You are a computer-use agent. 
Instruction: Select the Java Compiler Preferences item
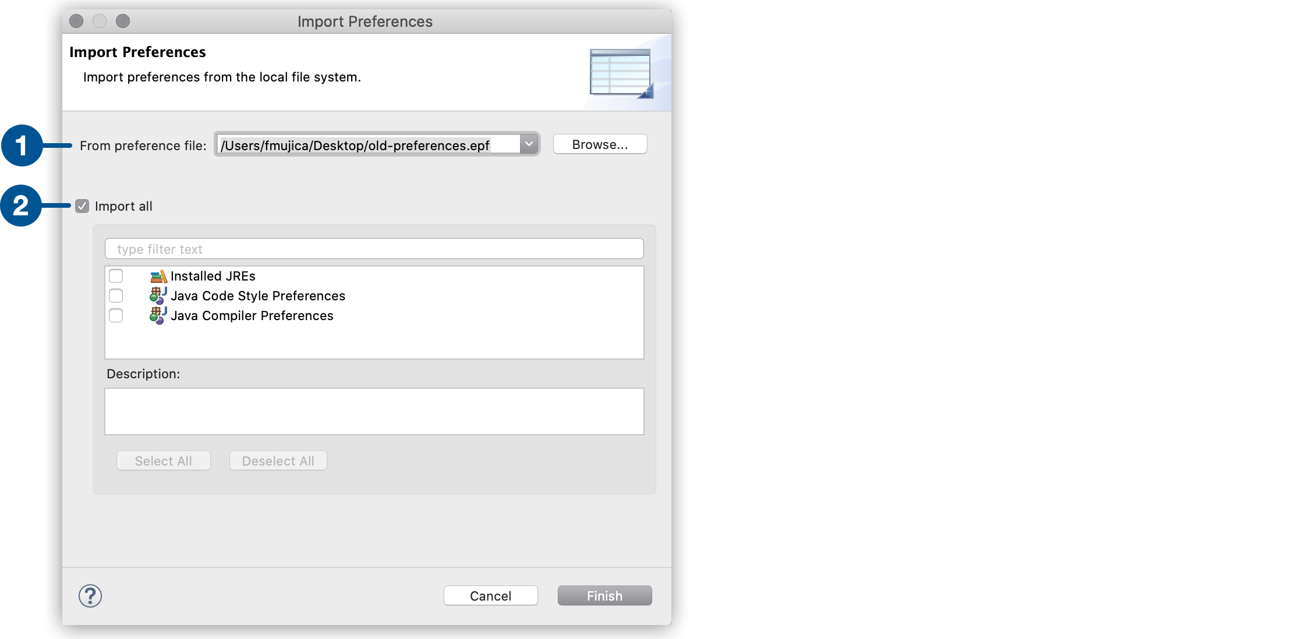point(250,315)
